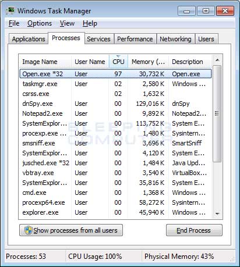The image size is (240, 267).
Task: Open the View menu
Action: pos(67,23)
